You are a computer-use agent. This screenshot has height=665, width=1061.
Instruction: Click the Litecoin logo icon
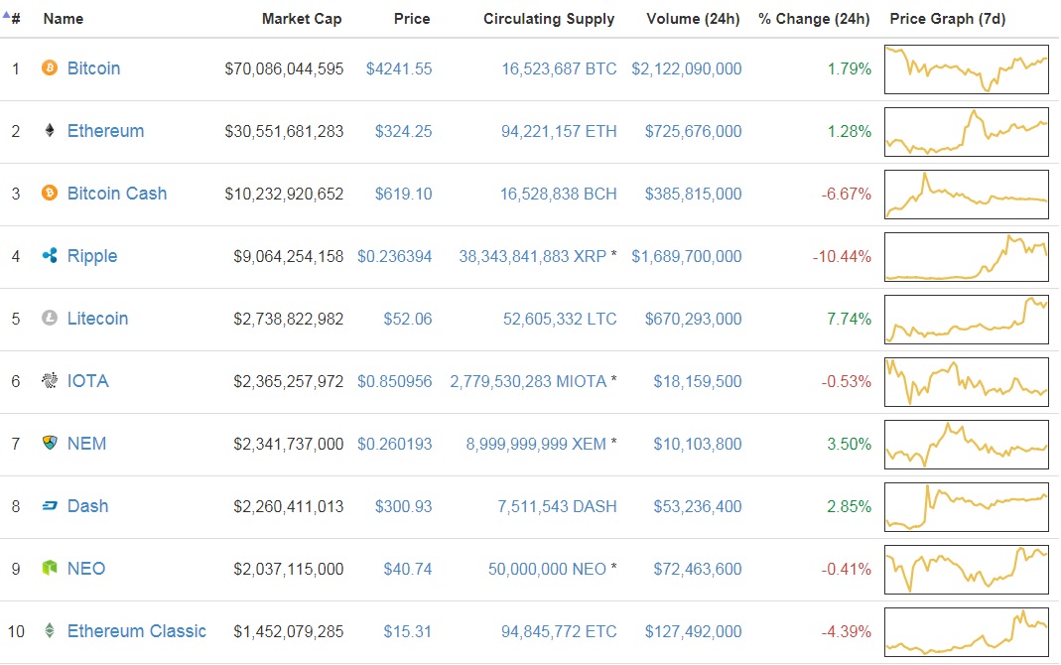click(50, 318)
